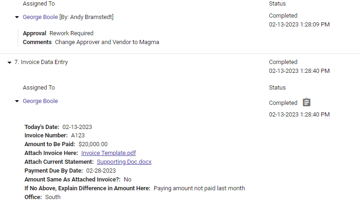
Task: Click the Rework Required approval value
Action: (x=71, y=33)
